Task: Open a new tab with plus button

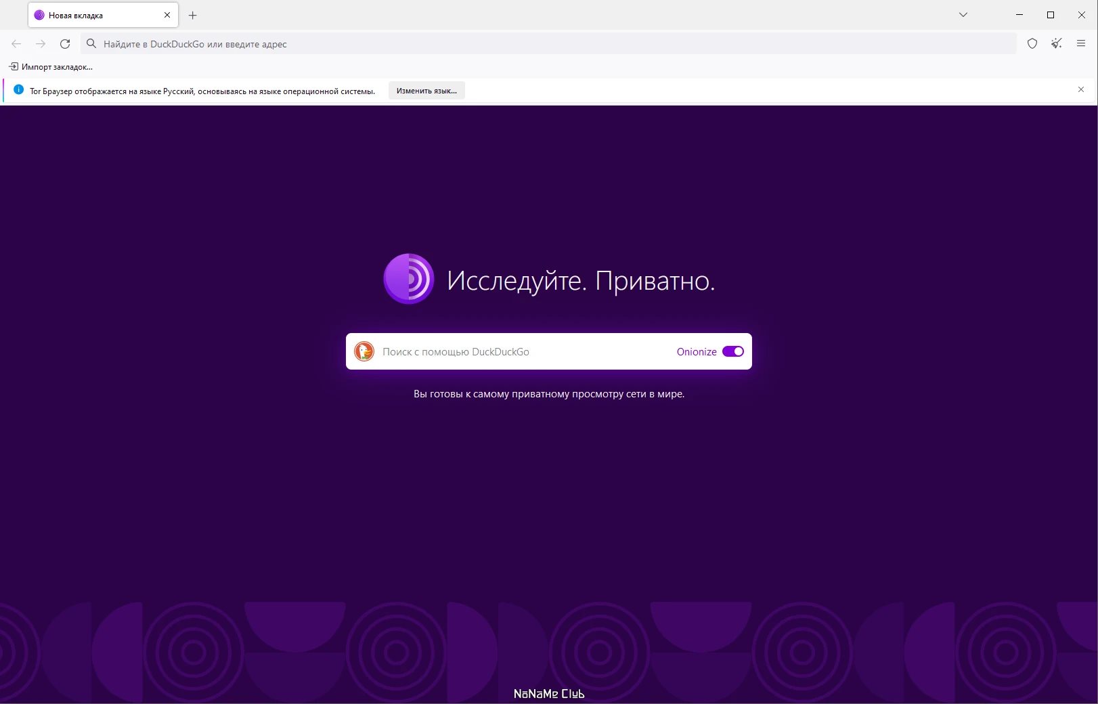Action: pyautogui.click(x=193, y=15)
